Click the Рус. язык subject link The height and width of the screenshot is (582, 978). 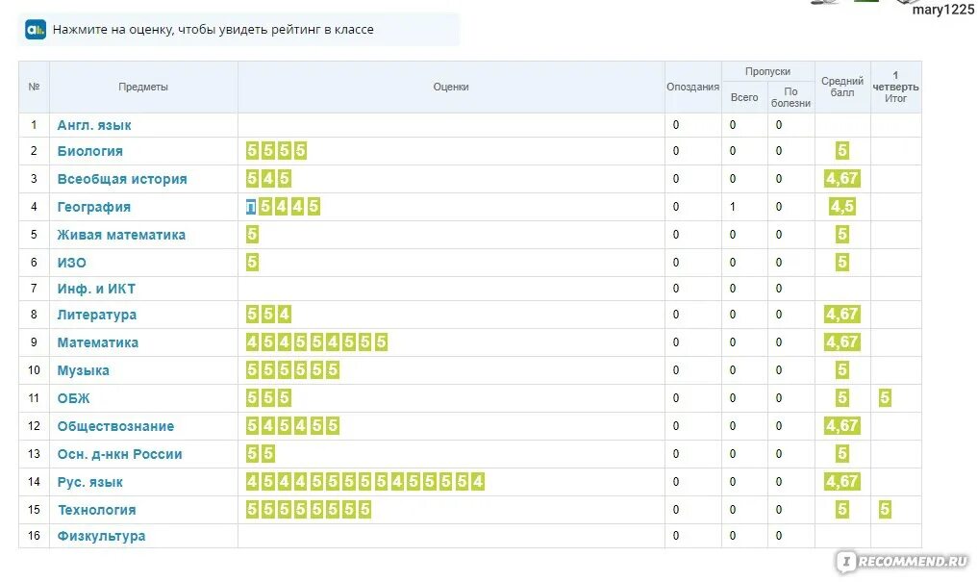89,482
